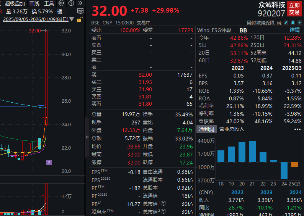Click the 跌停 17.24 limit-down price
Viewport: 304px width, 216px height.
[x=186, y=163]
